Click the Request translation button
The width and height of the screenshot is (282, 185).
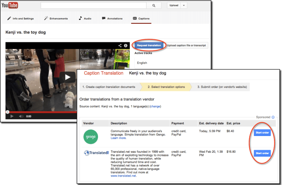click(x=149, y=45)
